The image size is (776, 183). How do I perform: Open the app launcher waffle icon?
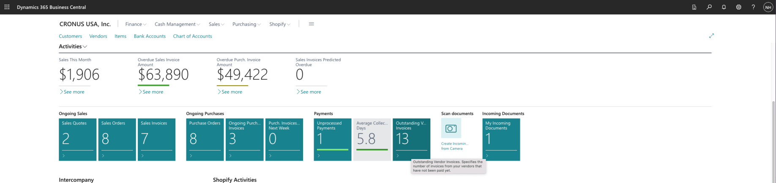[7, 7]
